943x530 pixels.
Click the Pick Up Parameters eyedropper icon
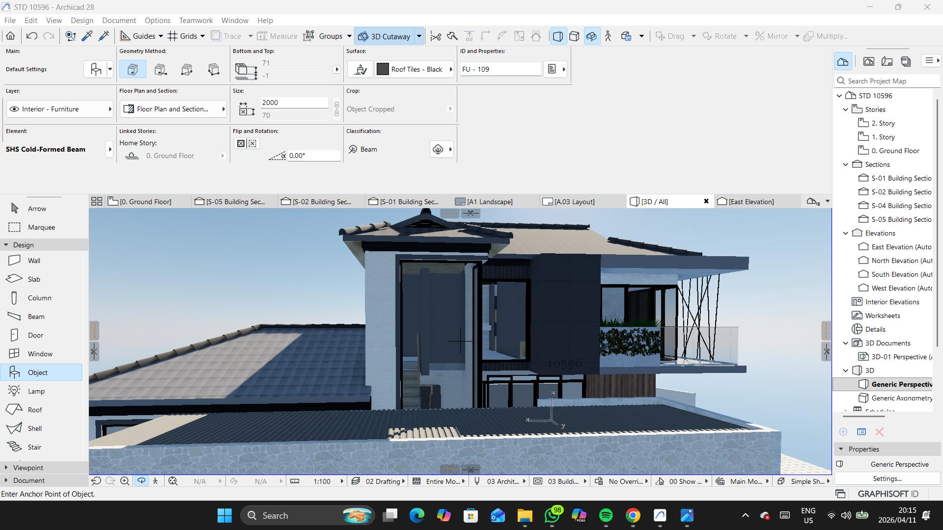(x=87, y=36)
